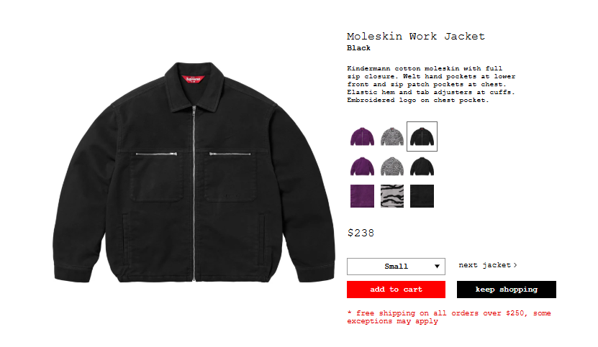Click the $238 price text
Image resolution: width=598 pixels, height=347 pixels.
click(x=361, y=233)
